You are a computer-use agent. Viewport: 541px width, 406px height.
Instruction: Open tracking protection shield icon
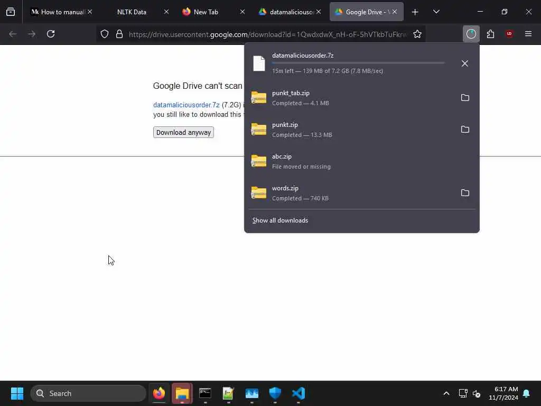[x=105, y=34]
